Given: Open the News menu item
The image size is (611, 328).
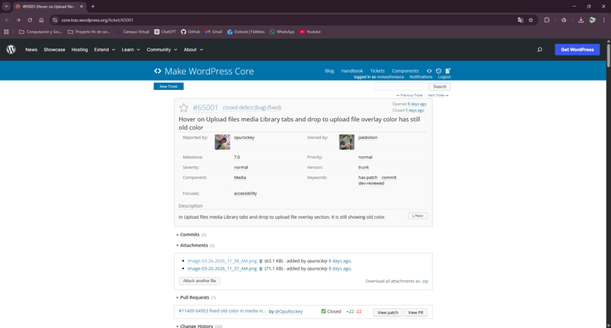Looking at the screenshot, I should click(31, 49).
